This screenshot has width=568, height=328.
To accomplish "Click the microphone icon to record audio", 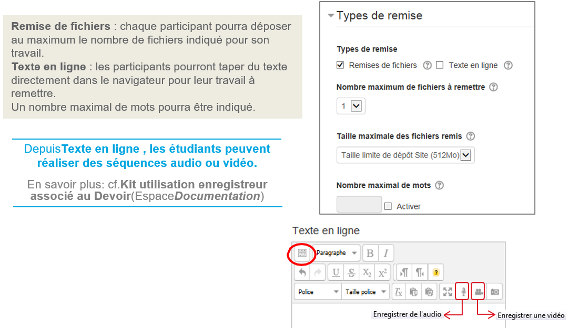I will pos(463,292).
